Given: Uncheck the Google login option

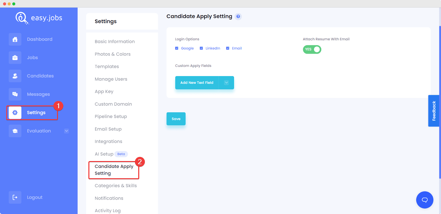Looking at the screenshot, I should click(177, 48).
